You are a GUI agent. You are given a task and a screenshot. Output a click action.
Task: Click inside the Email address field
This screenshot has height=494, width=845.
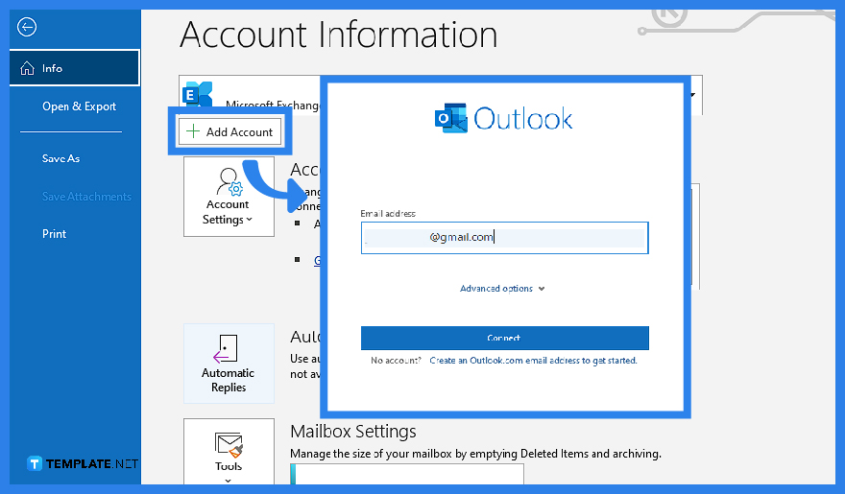[504, 238]
